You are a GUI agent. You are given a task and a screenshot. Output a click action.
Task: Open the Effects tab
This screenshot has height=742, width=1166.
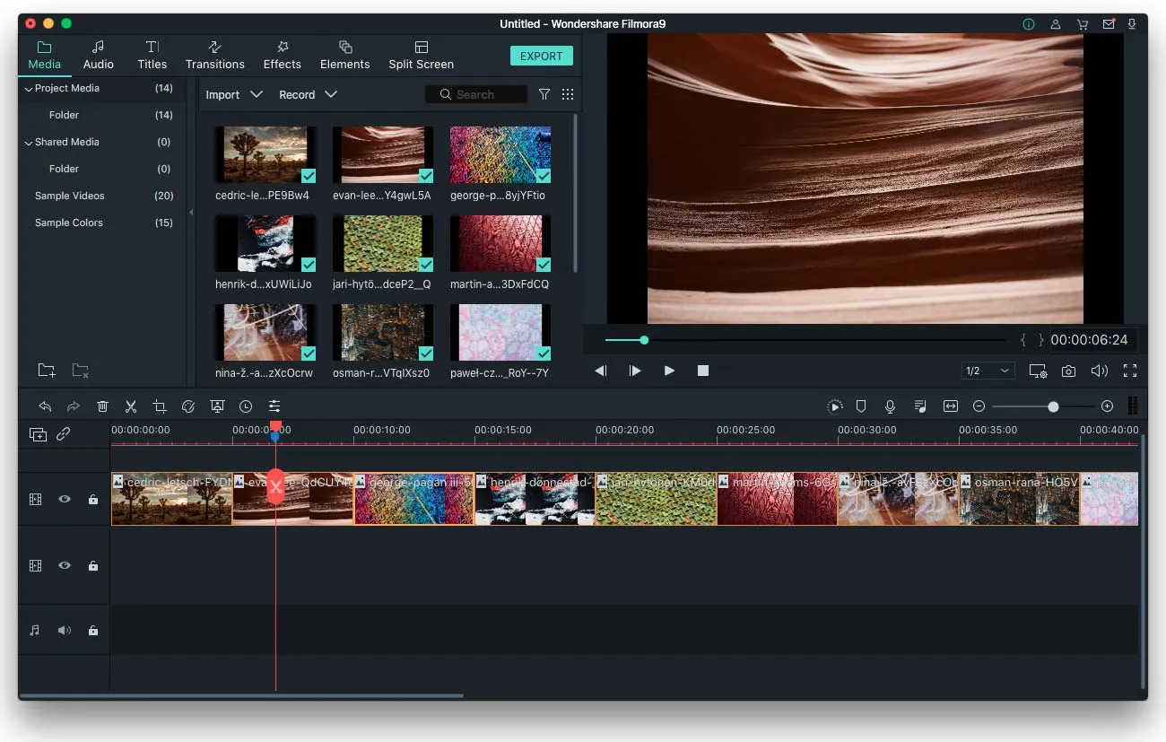pos(282,54)
